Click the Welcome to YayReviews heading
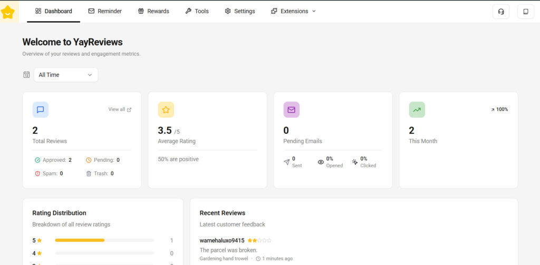This screenshot has width=540, height=265. [73, 42]
